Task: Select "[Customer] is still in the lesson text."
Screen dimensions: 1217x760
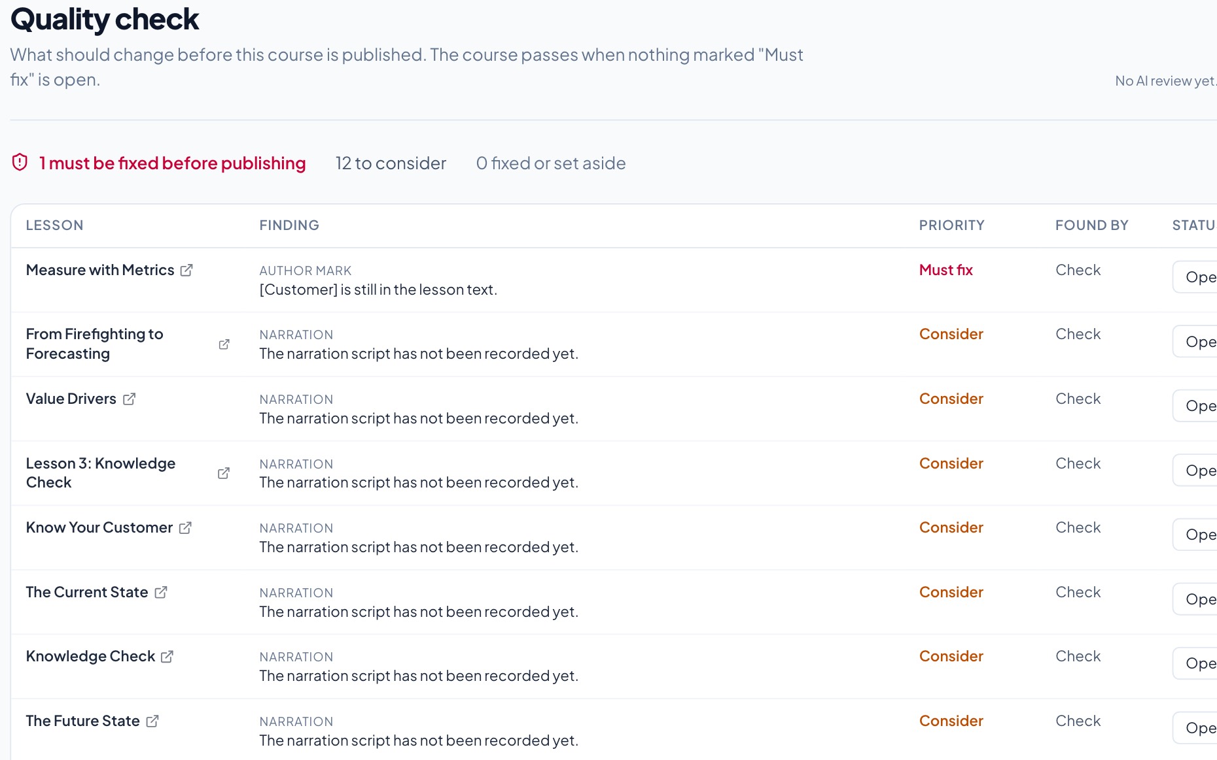Action: click(378, 289)
